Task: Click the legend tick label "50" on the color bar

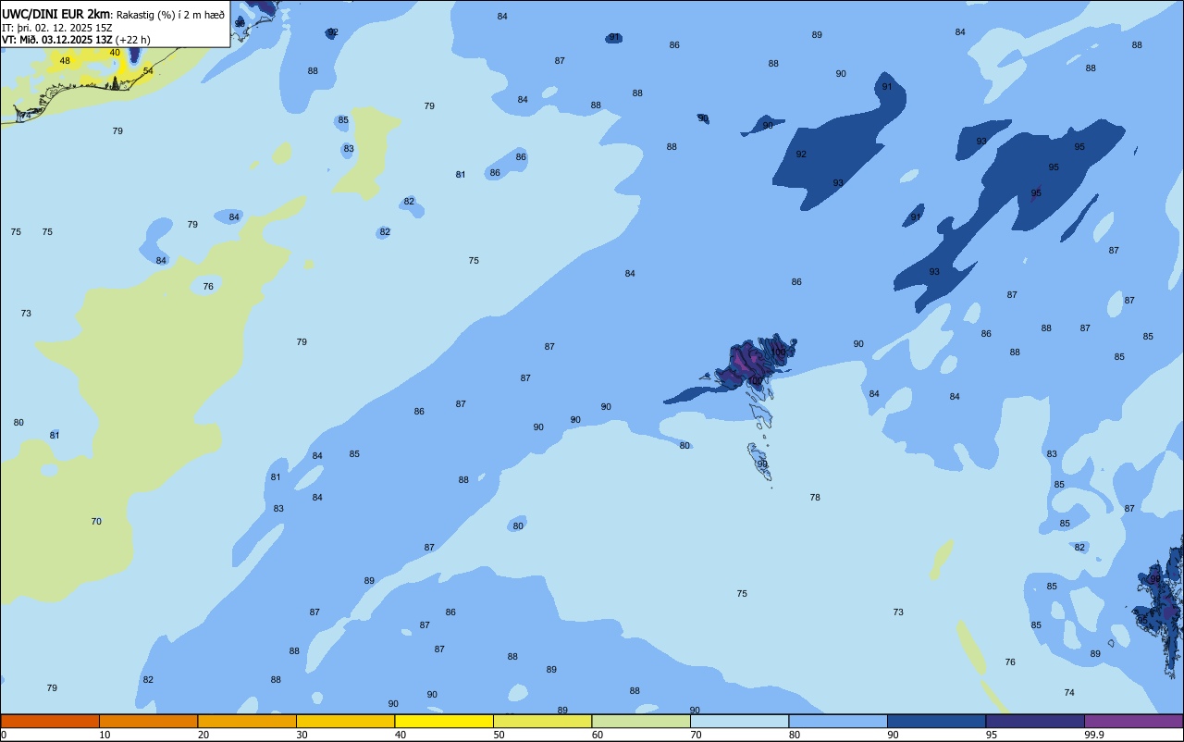Action: tap(499, 735)
